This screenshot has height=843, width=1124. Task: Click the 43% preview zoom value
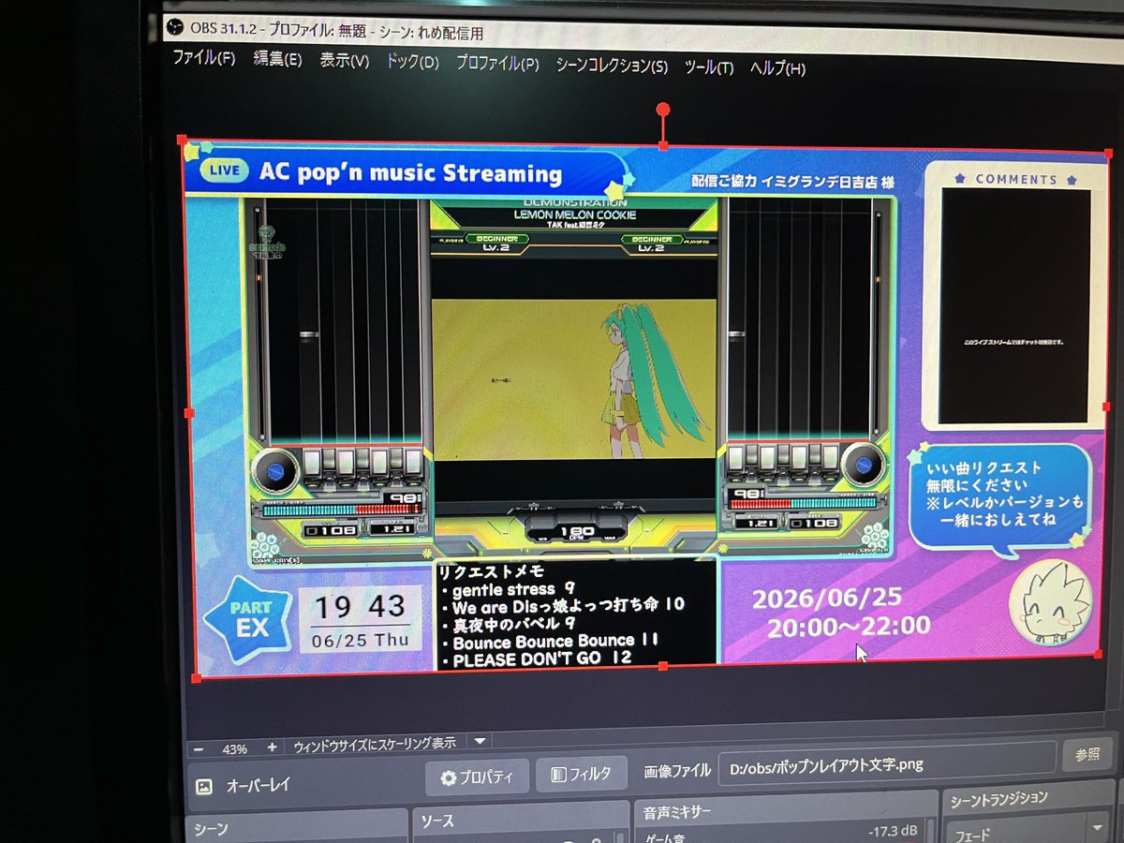point(234,748)
